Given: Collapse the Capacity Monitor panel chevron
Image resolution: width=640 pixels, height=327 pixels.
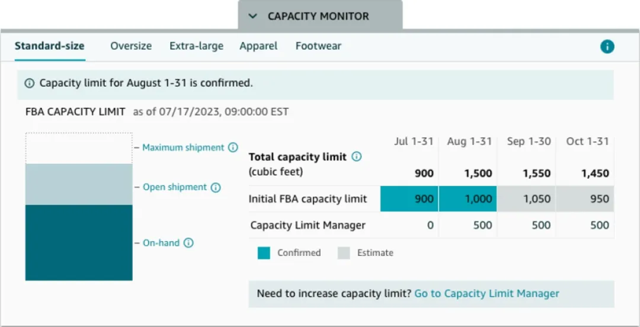Looking at the screenshot, I should (253, 17).
